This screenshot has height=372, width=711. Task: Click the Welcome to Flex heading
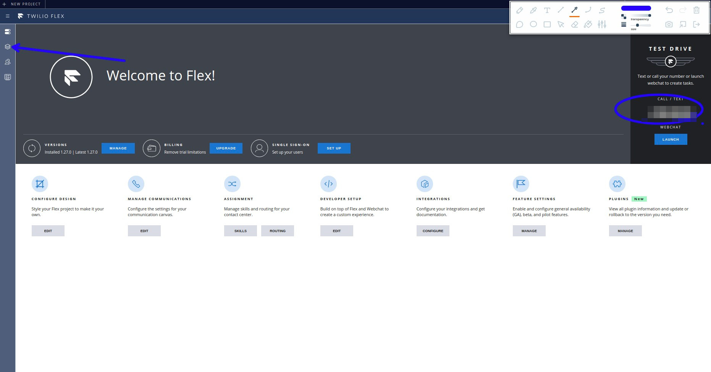[161, 75]
